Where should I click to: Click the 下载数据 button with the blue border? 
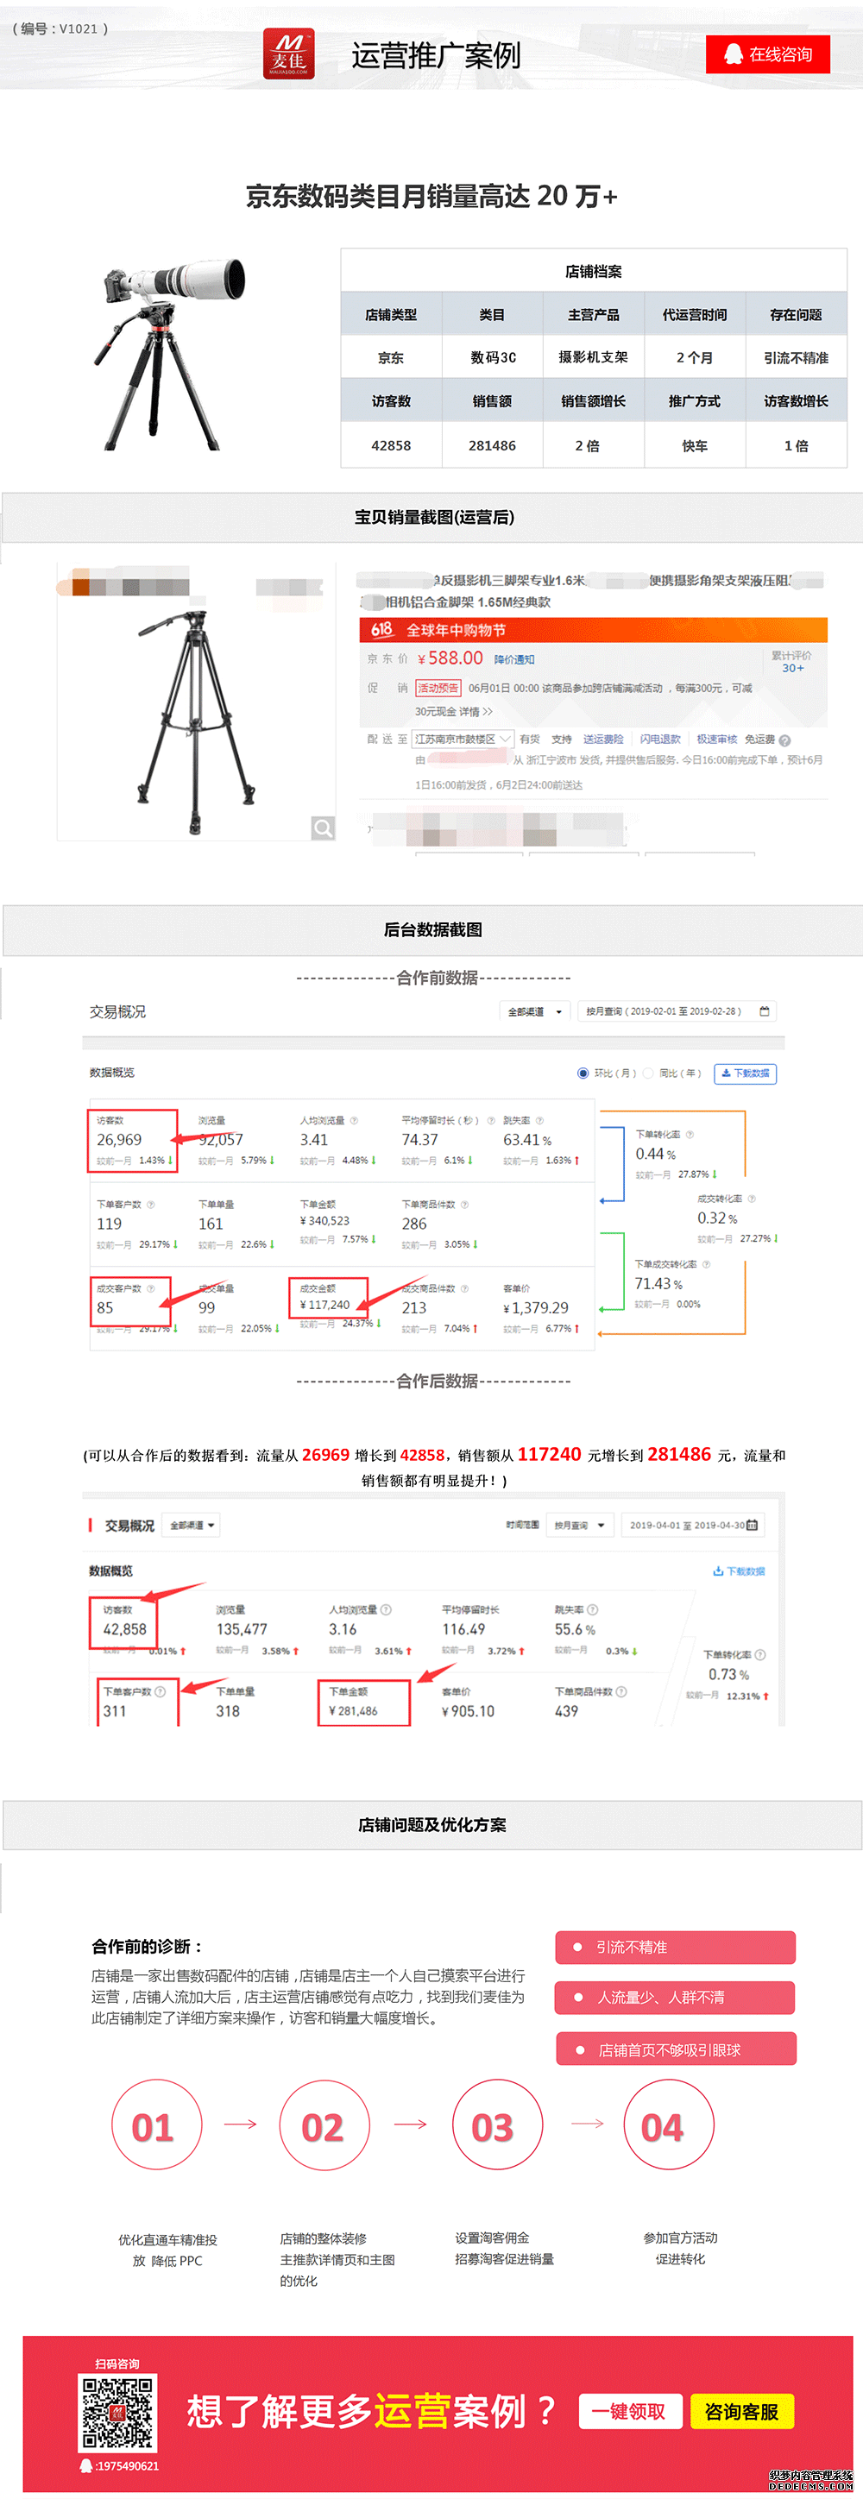[x=746, y=1073]
